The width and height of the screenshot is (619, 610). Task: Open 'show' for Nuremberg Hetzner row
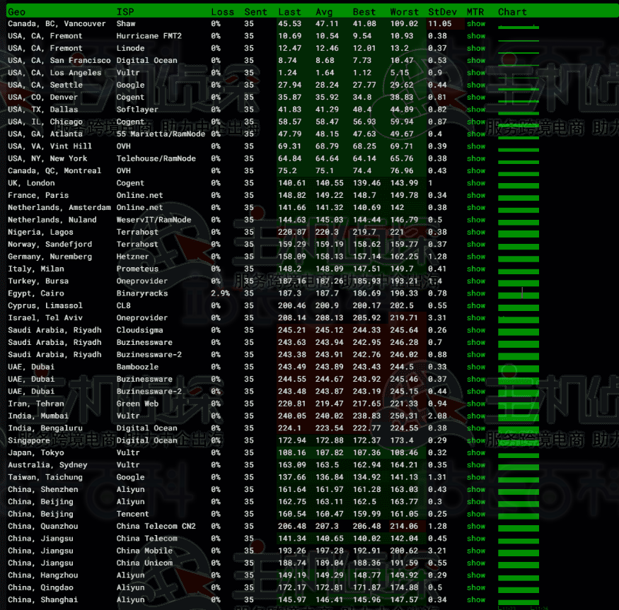[475, 257]
